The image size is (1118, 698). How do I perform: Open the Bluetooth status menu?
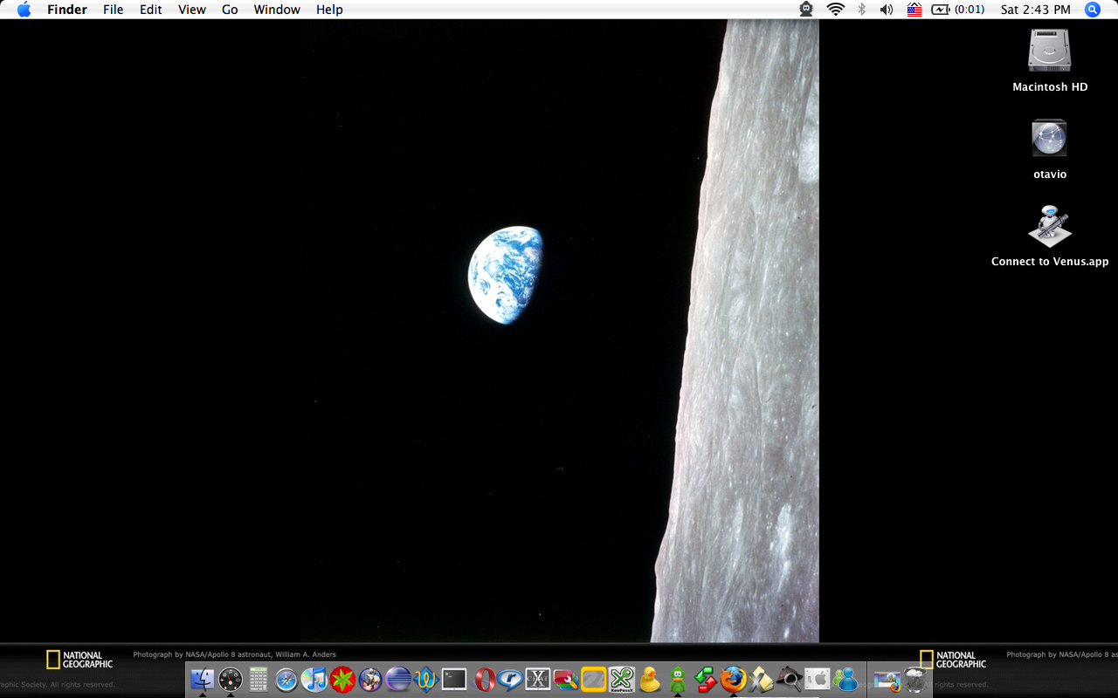pos(861,10)
